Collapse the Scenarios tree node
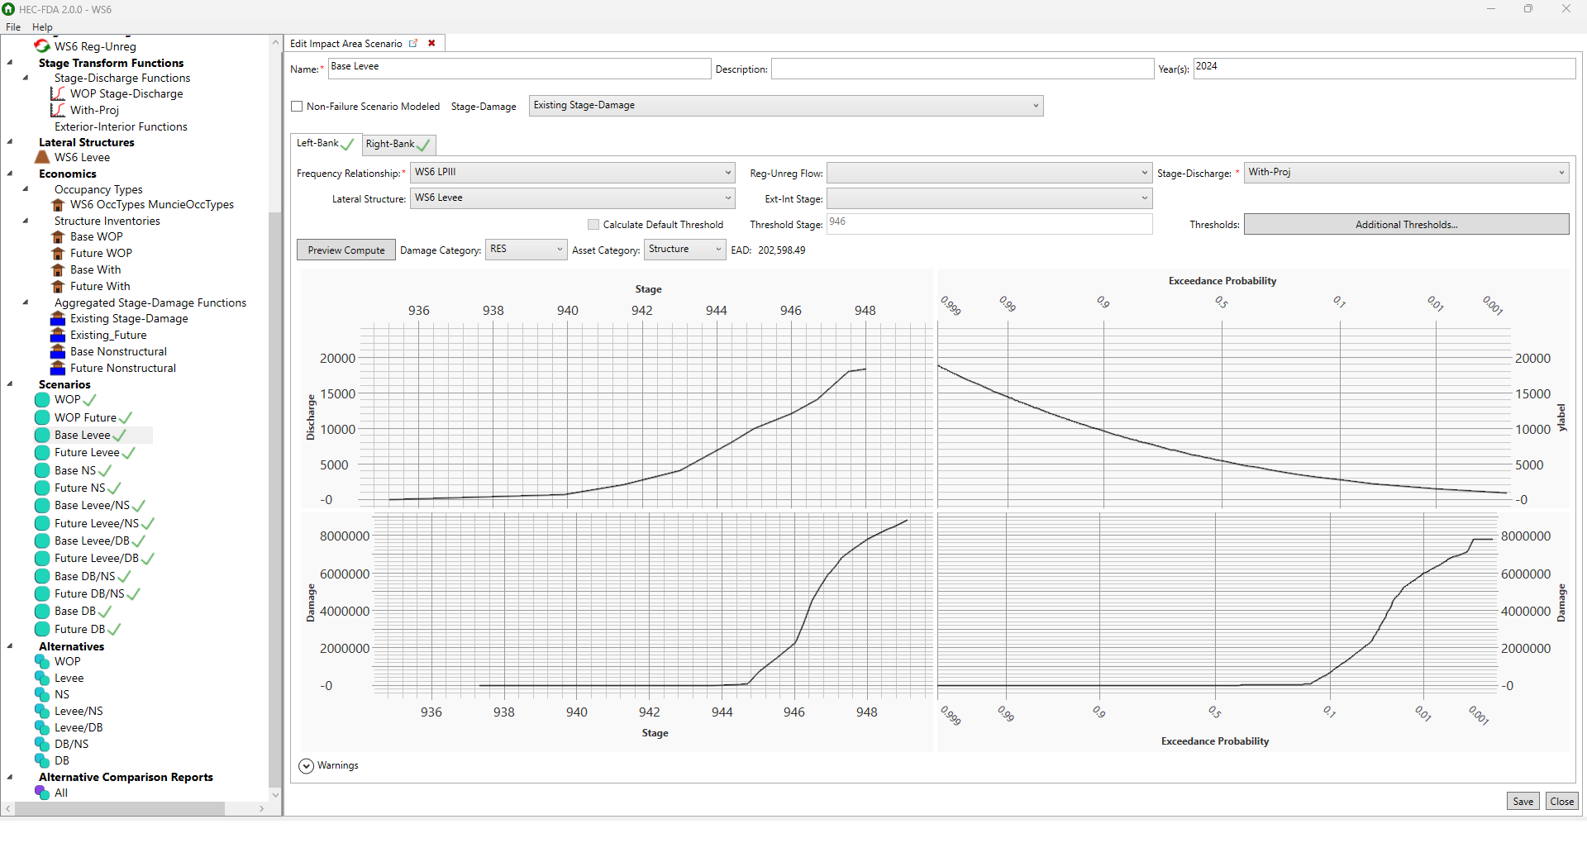Viewport: 1587px width, 843px height. (x=10, y=384)
